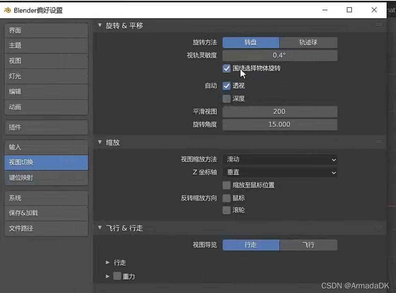Click the 视轨灵敏度 field showing 0.4°
Image resolution: width=396 pixels, height=293 pixels.
point(280,55)
